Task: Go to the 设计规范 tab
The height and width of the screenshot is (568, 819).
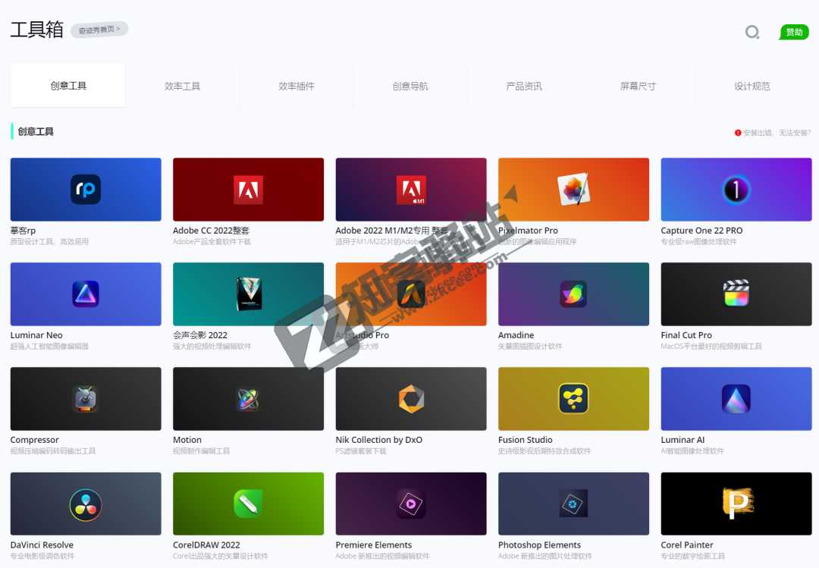Action: click(752, 86)
